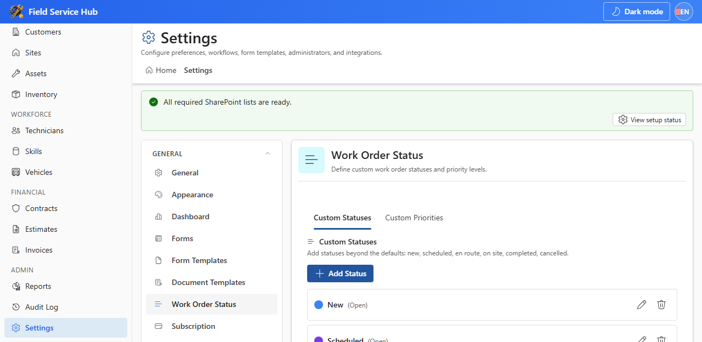Image resolution: width=702 pixels, height=342 pixels.
Task: Select Work Order Status settings item
Action: click(212, 304)
